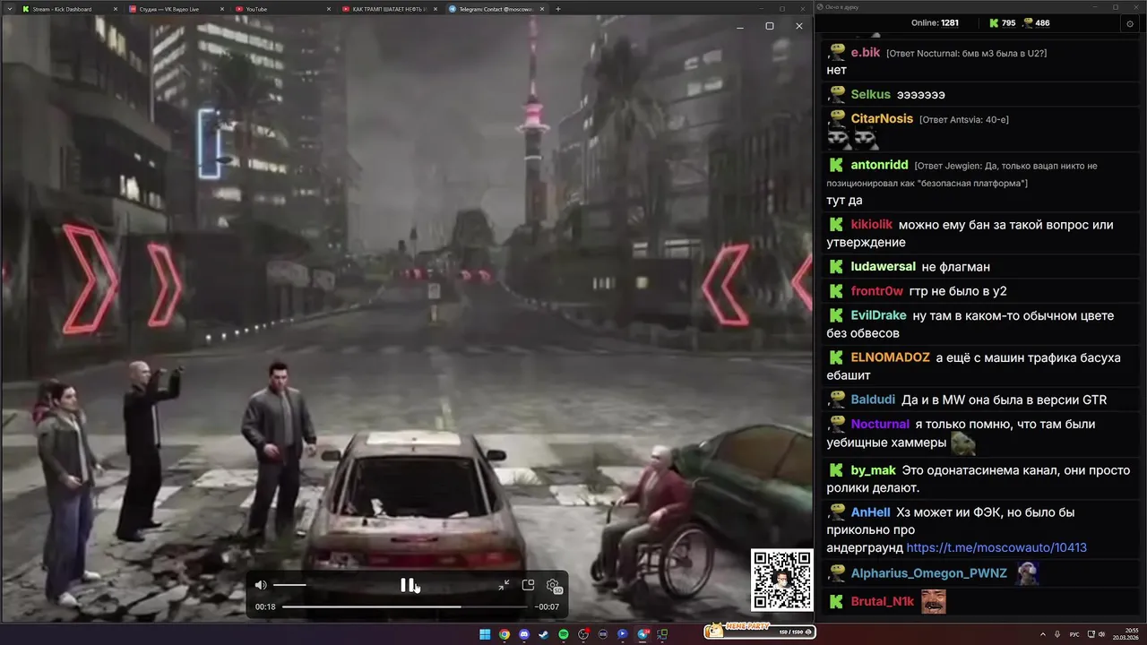Click microphone icon in system tray
The height and width of the screenshot is (645, 1147).
coord(1059,634)
